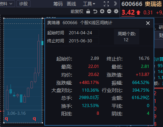This screenshot has width=163, height=127.
Task: Click the current price 3.42
Action: coord(128,12)
